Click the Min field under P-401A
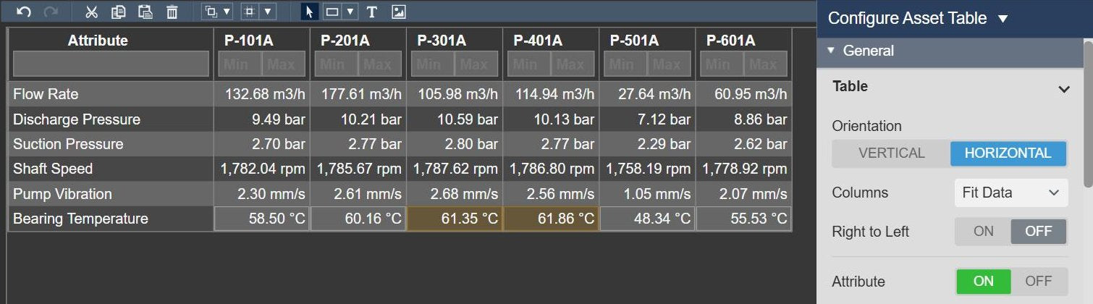 coord(528,64)
